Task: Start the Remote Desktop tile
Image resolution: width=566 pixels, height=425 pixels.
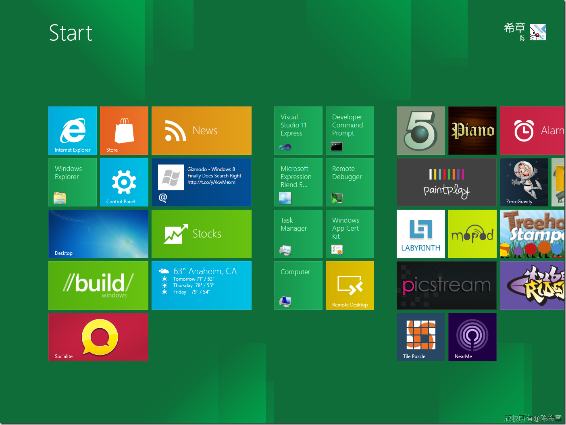Action: tap(350, 285)
